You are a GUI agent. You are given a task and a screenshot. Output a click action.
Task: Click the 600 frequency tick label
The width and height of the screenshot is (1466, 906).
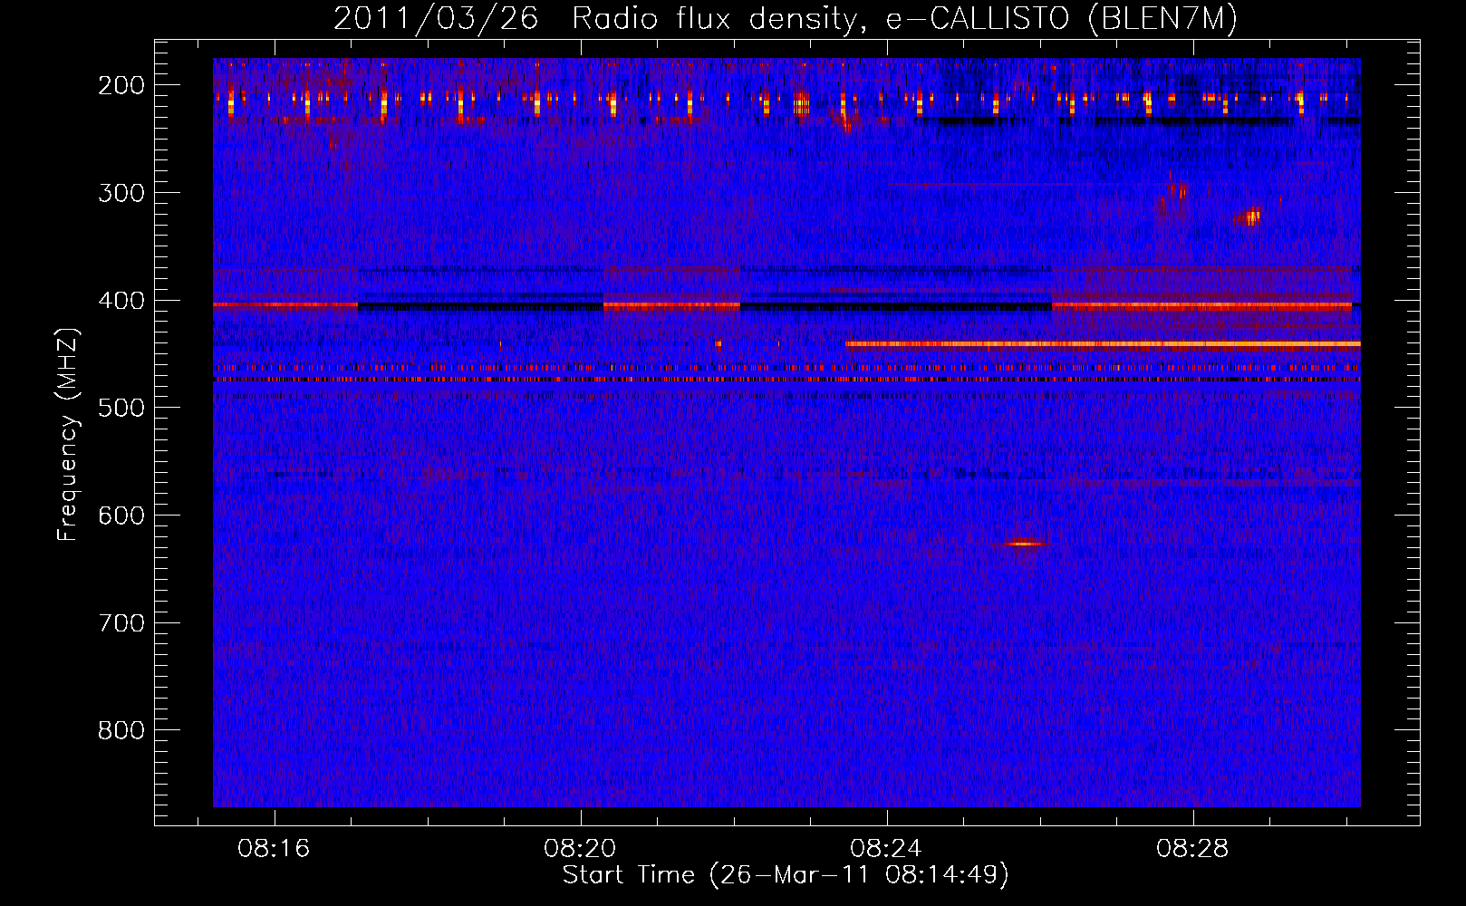121,516
